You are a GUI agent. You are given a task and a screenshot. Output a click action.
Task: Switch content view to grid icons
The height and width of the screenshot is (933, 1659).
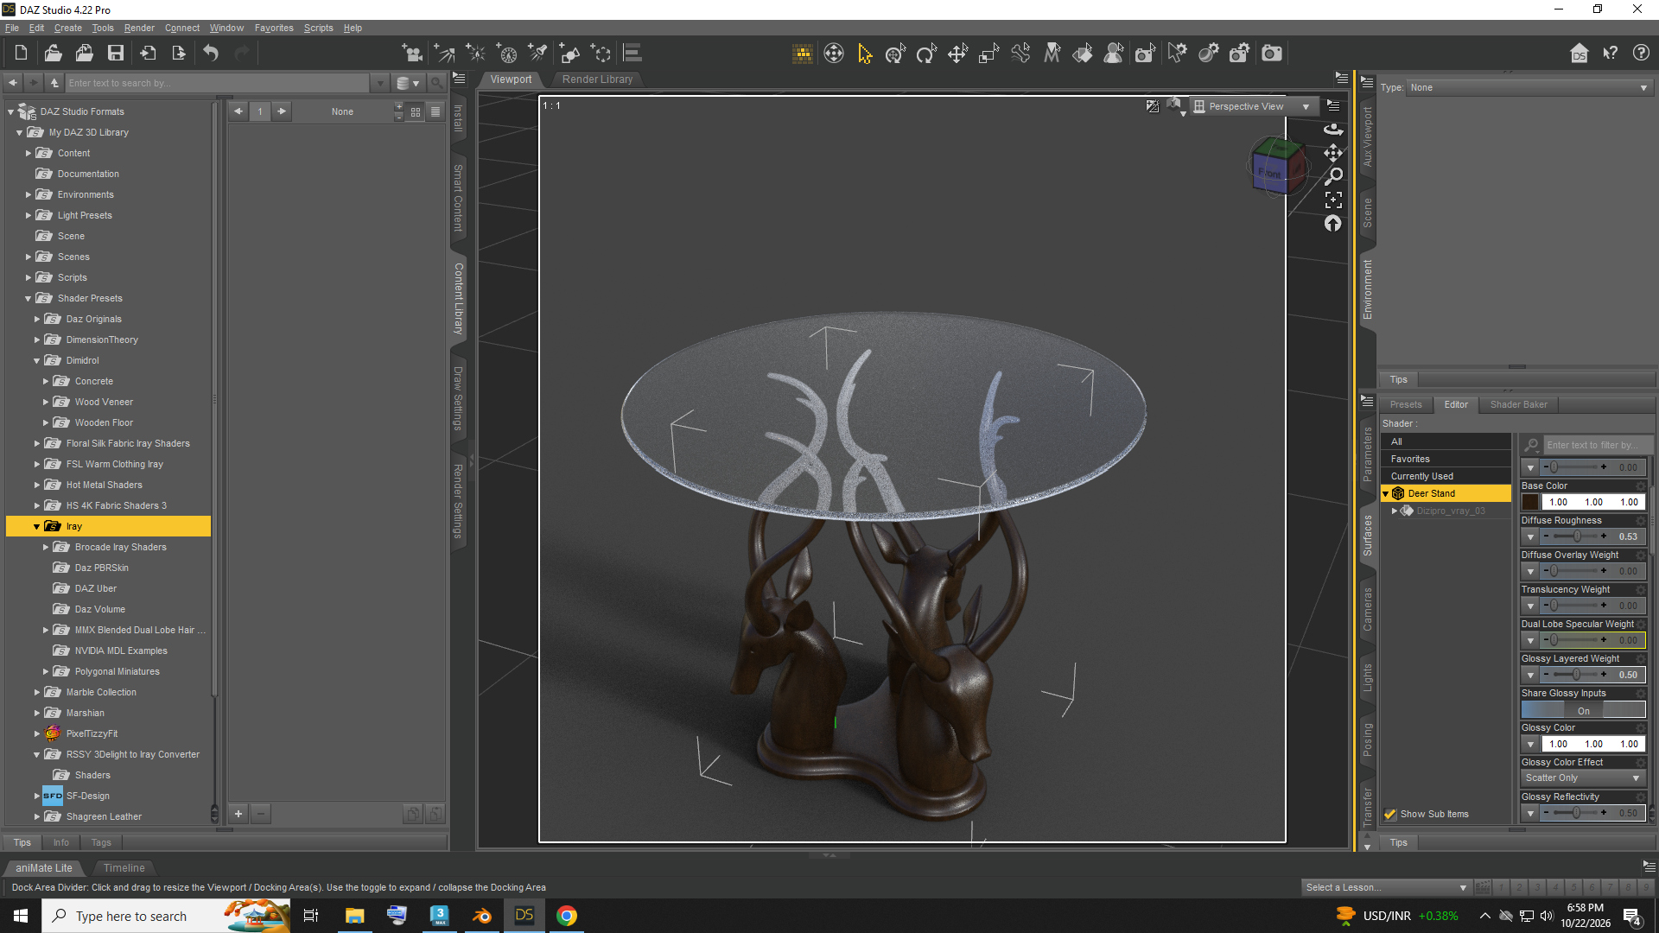tap(416, 111)
